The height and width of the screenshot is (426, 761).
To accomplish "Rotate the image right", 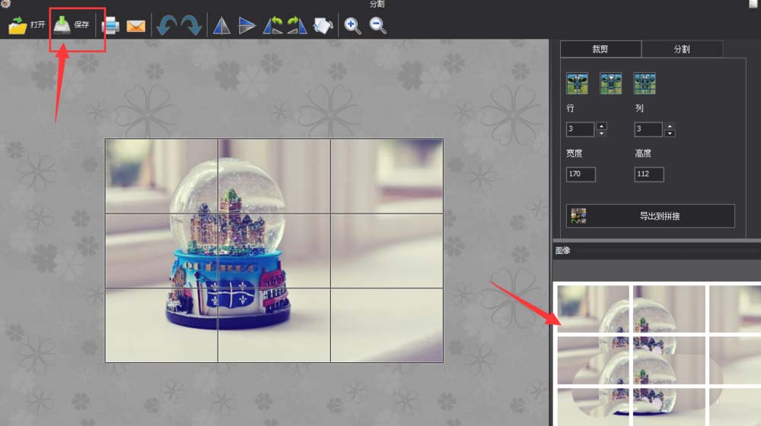I will [x=297, y=25].
